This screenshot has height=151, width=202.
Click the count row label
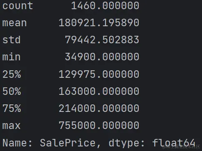click(17, 6)
